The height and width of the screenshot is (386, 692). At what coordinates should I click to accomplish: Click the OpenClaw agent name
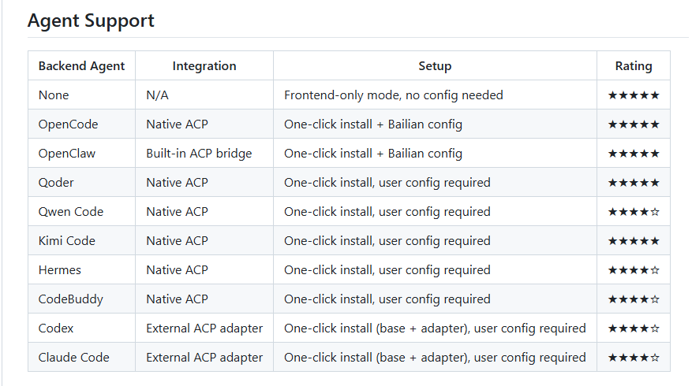point(66,154)
